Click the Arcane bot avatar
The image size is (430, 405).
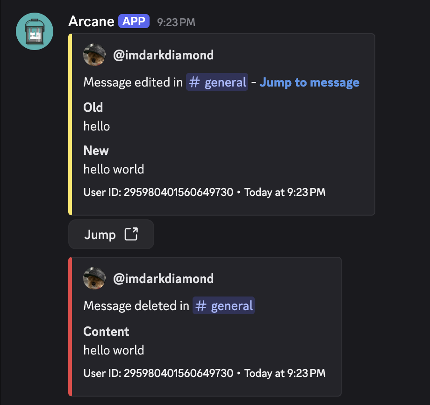click(x=35, y=31)
